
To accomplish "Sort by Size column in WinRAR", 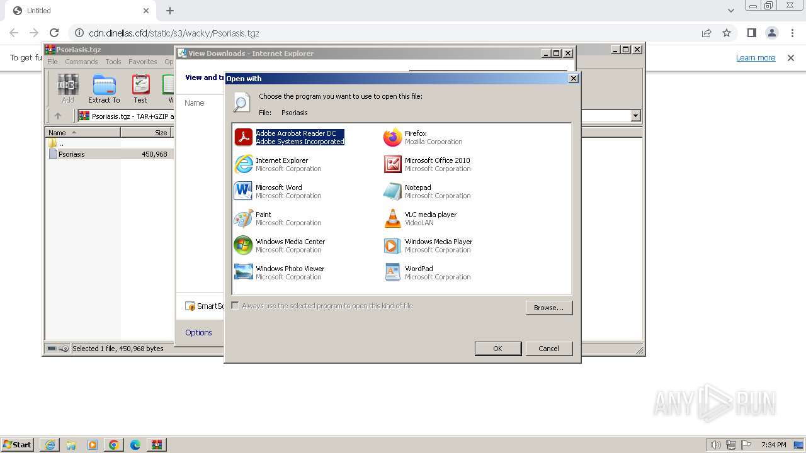I will [x=146, y=132].
